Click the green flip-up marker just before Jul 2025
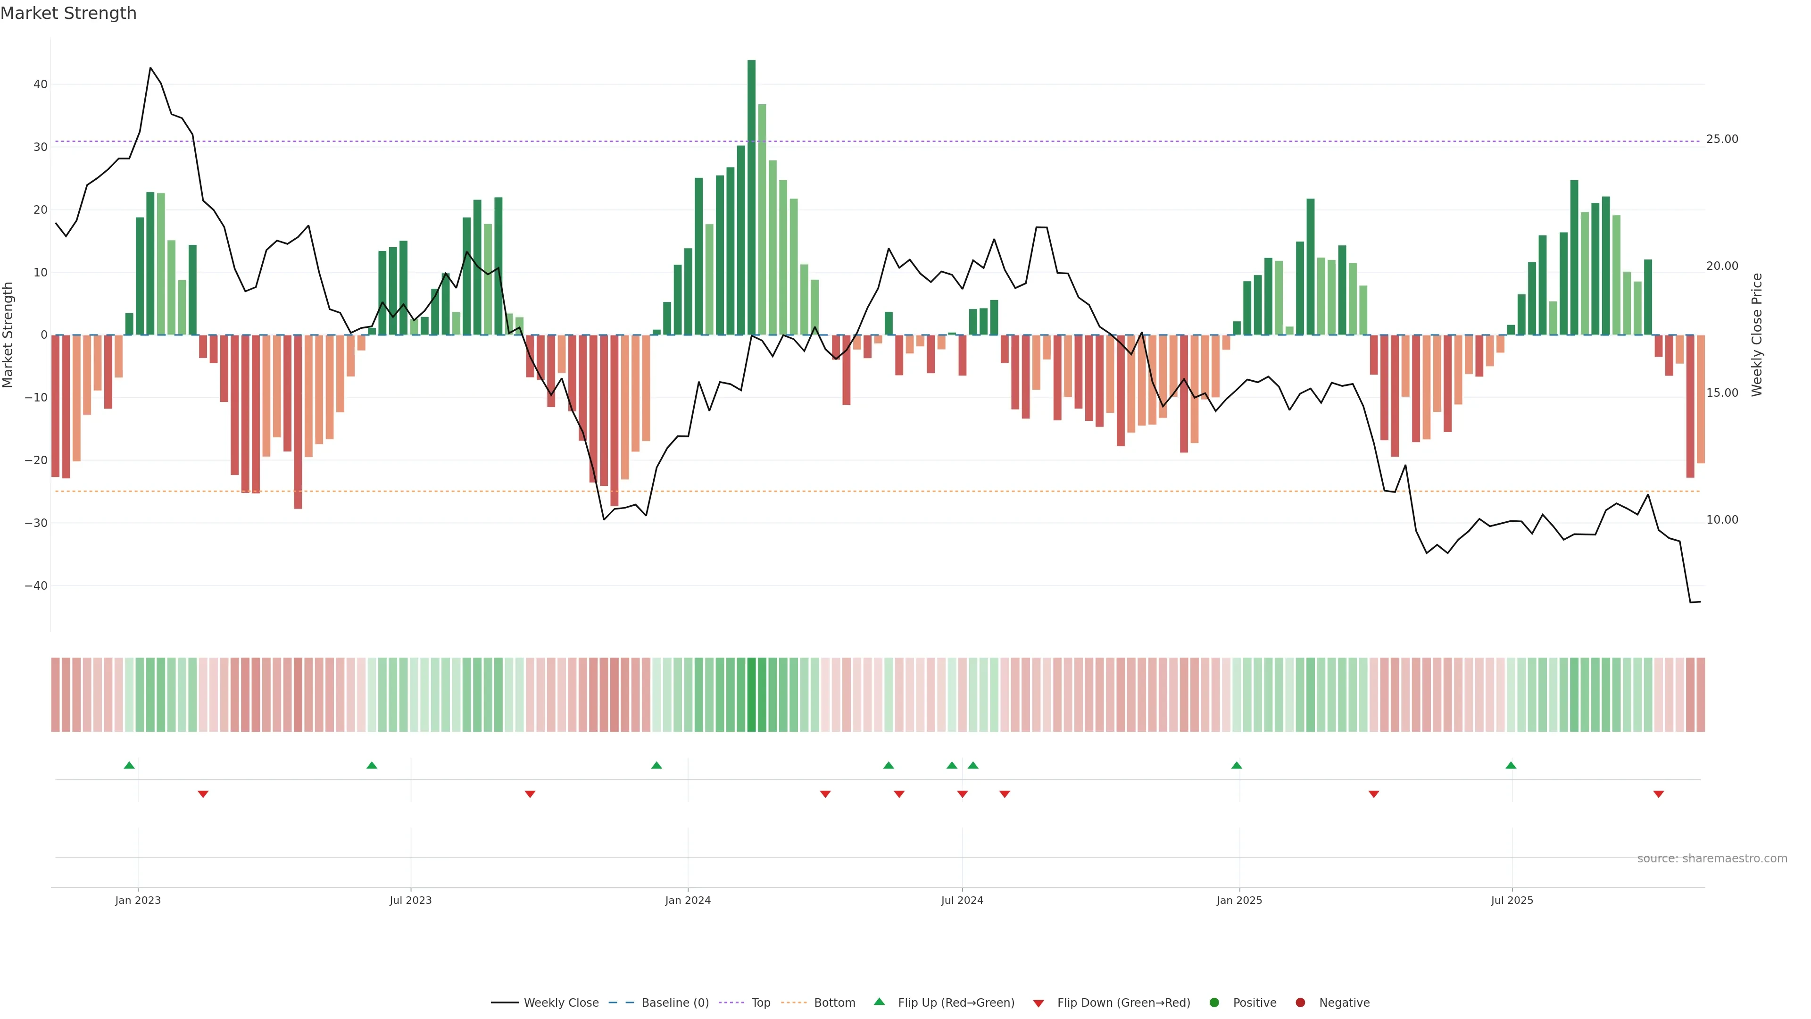This screenshot has height=1019, width=1811. [x=1511, y=765]
